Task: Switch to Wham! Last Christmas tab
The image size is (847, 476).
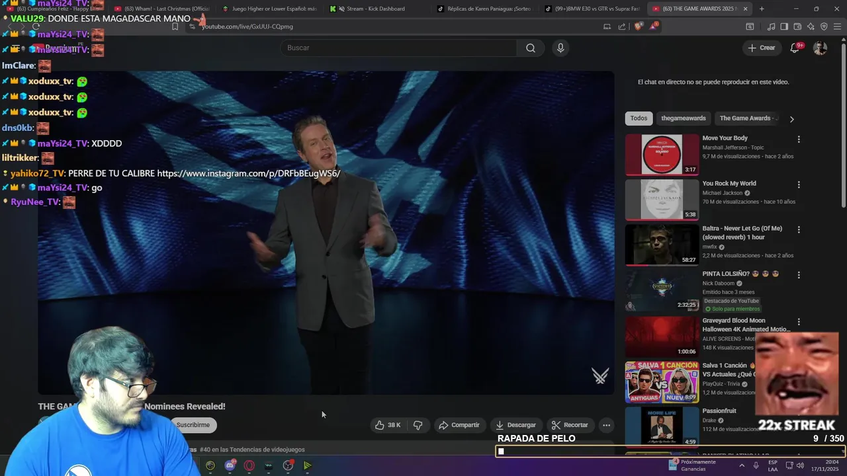Action: [162, 9]
